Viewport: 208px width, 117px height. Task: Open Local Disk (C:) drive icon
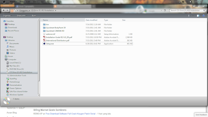point(7,63)
